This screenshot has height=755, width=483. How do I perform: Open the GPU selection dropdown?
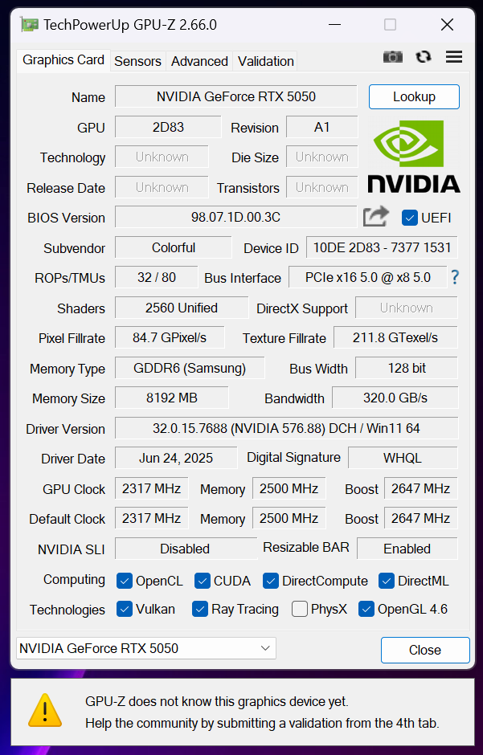[x=146, y=648]
